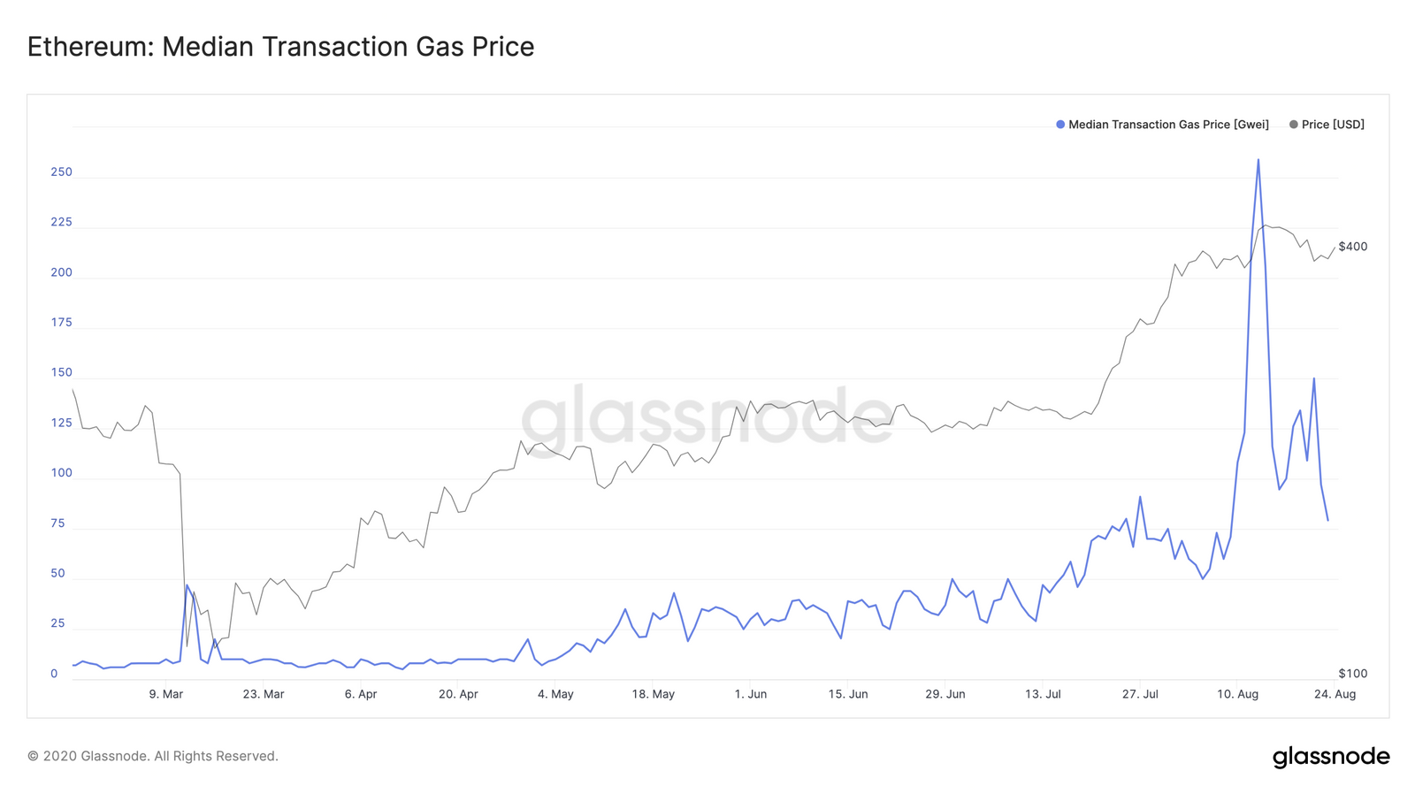
Task: Click the $100 right-axis price label
Action: tap(1353, 674)
